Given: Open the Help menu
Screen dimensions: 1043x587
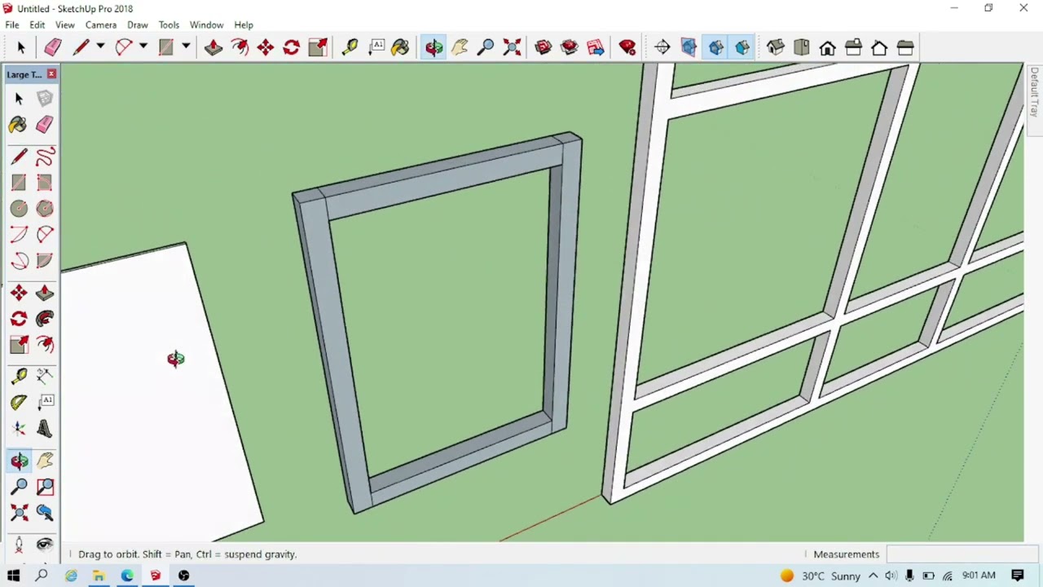Looking at the screenshot, I should (244, 25).
